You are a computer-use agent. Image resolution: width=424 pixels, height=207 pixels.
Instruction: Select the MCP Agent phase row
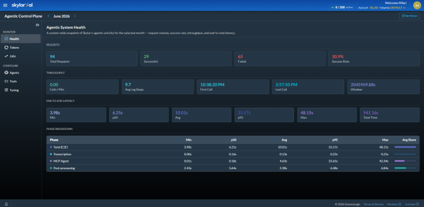coord(233,161)
